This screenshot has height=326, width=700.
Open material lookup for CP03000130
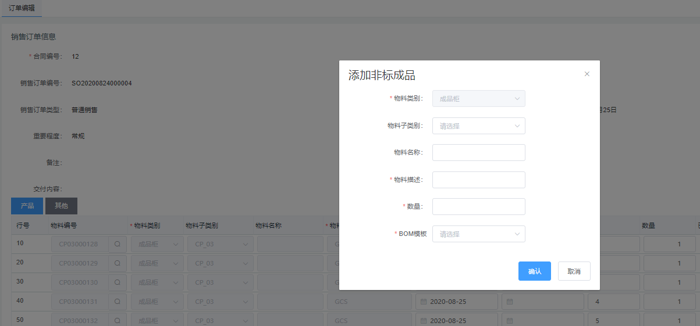(117, 283)
